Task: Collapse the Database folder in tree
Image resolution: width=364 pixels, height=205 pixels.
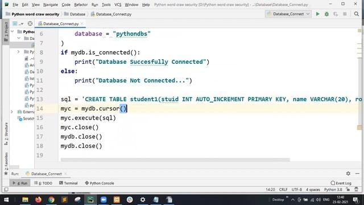Action: pyautogui.click(x=19, y=38)
